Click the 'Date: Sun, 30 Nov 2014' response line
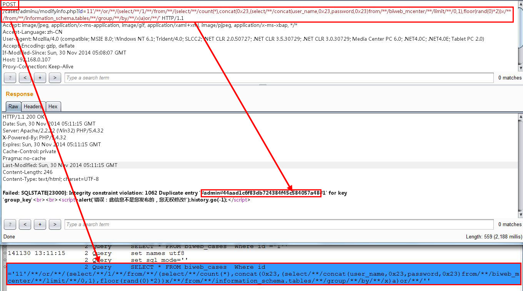The width and height of the screenshot is (523, 291). point(49,124)
